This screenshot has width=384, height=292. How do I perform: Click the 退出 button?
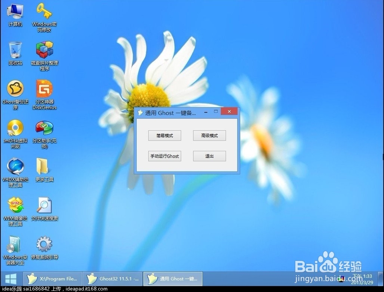pos(209,156)
